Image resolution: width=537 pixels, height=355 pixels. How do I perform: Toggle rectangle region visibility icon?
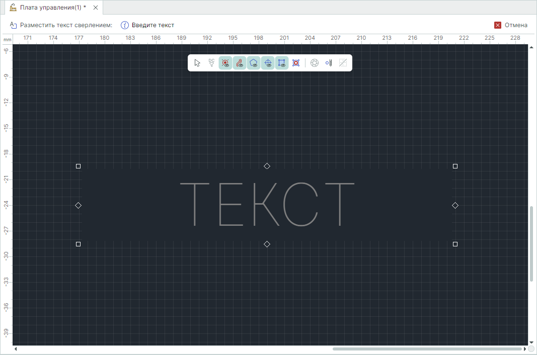tap(282, 63)
